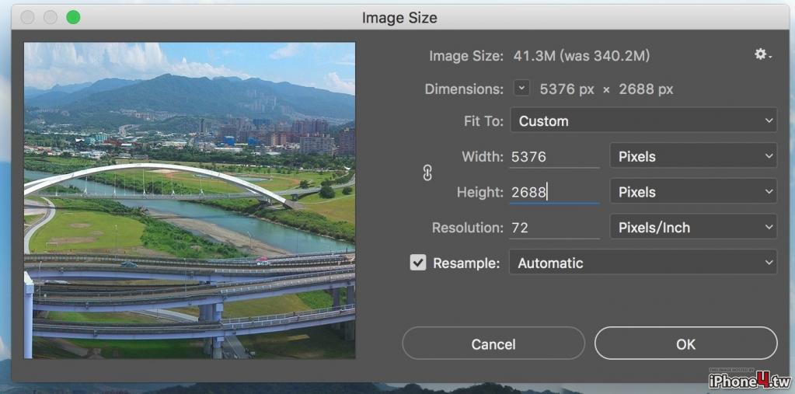Open the gear settings menu icon
The height and width of the screenshot is (394, 795).
[762, 54]
